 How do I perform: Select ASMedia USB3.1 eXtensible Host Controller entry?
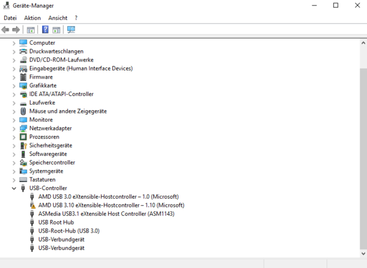point(106,214)
